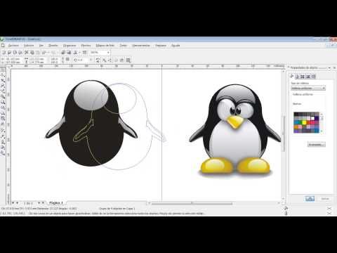Click the scissors Cut icon in toolbar

coord(27,53)
